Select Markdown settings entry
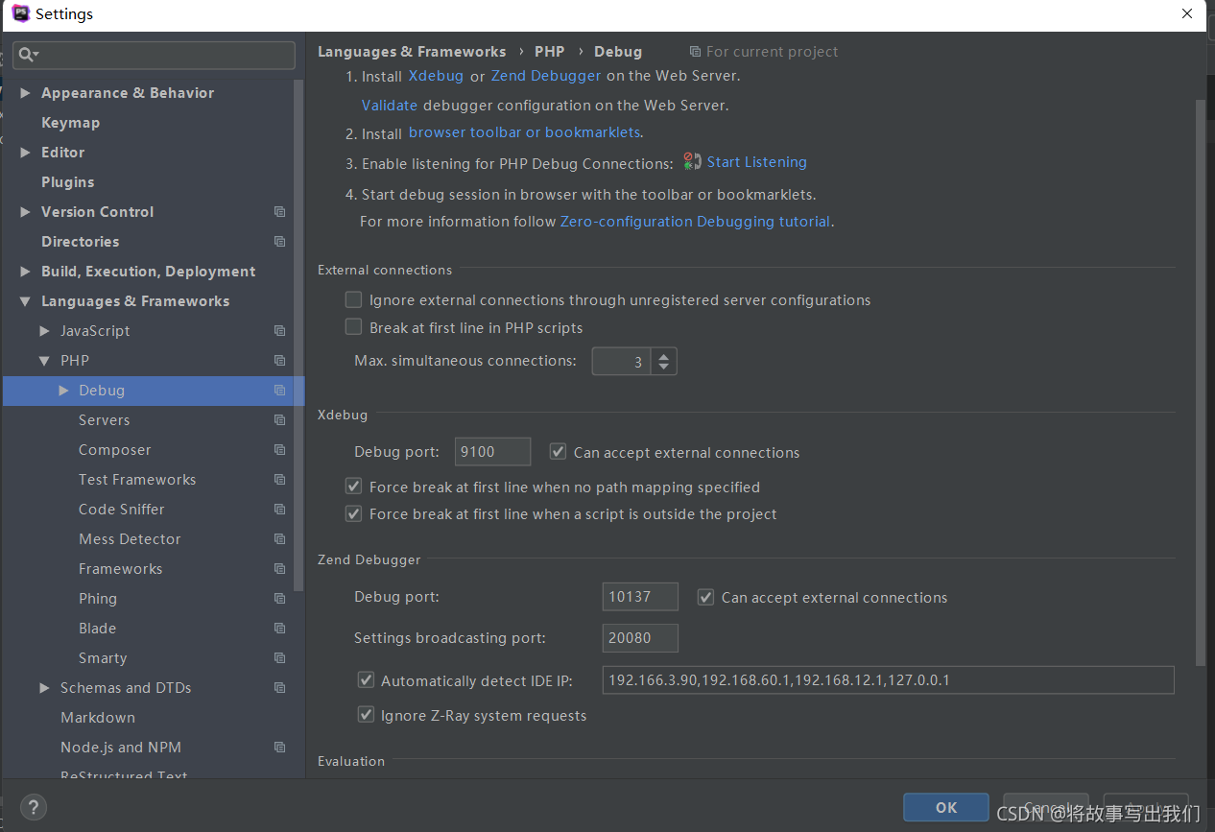Image resolution: width=1215 pixels, height=832 pixels. (x=98, y=718)
